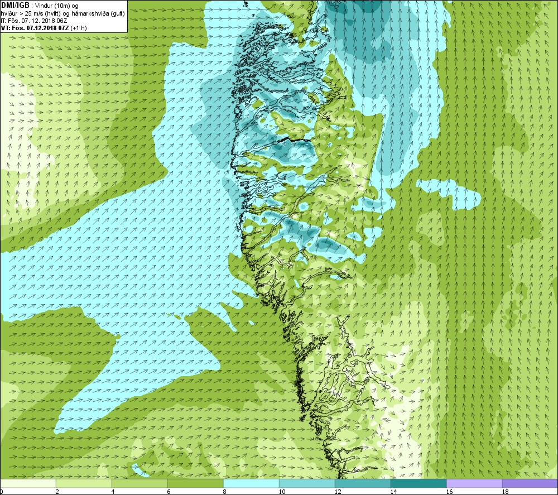Image resolution: width=558 pixels, height=495 pixels.
Task: Click the 8–10 m/s pale cyan band
Action: coord(251,483)
